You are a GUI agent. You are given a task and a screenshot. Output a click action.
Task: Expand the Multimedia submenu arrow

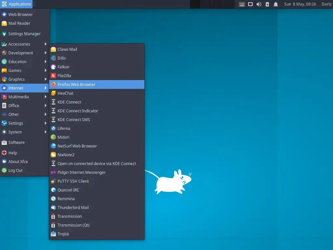point(46,97)
